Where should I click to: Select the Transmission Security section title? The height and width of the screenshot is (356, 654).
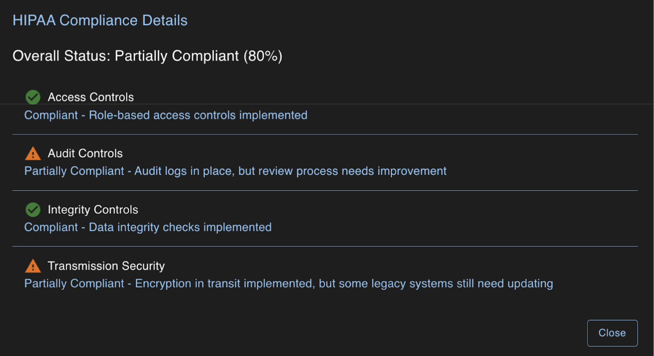pyautogui.click(x=106, y=266)
